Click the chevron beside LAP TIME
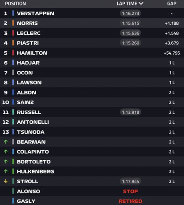 (x=141, y=3)
